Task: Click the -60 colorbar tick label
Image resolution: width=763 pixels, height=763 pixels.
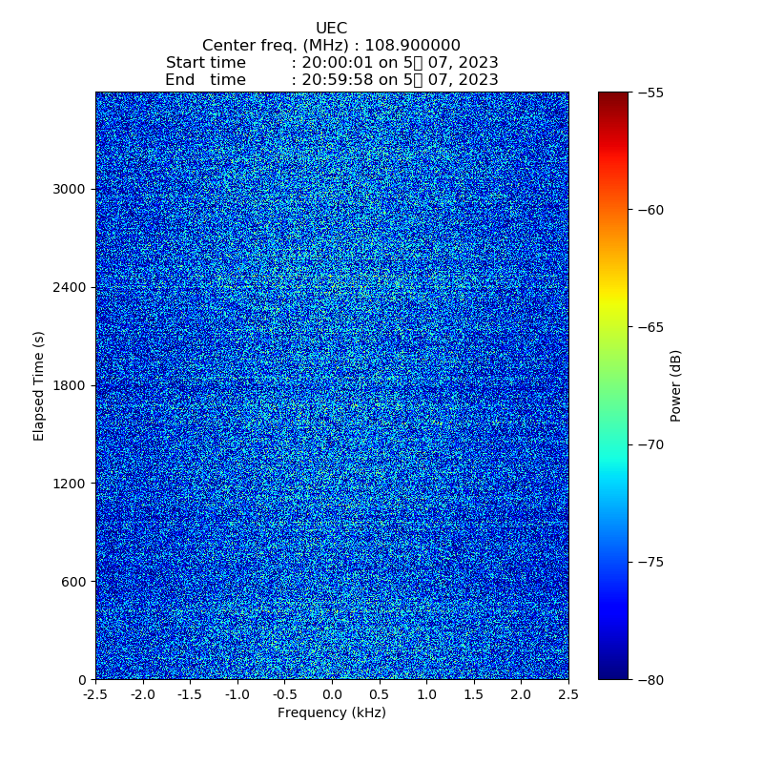Action: pos(650,210)
